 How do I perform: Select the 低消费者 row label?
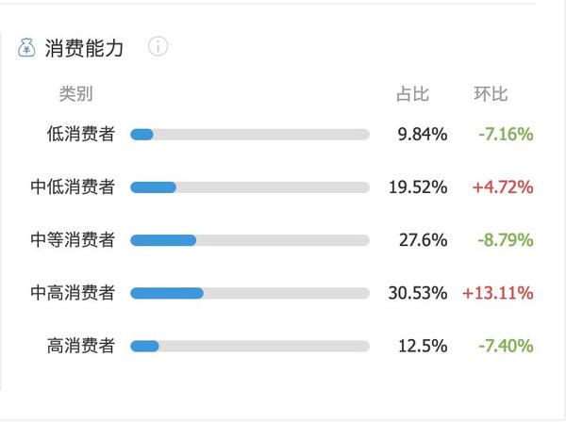81,134
